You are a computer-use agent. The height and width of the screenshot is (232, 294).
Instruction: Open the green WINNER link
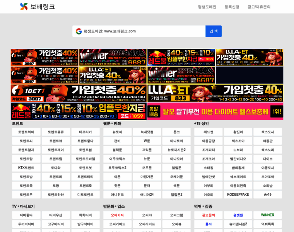[268, 215]
